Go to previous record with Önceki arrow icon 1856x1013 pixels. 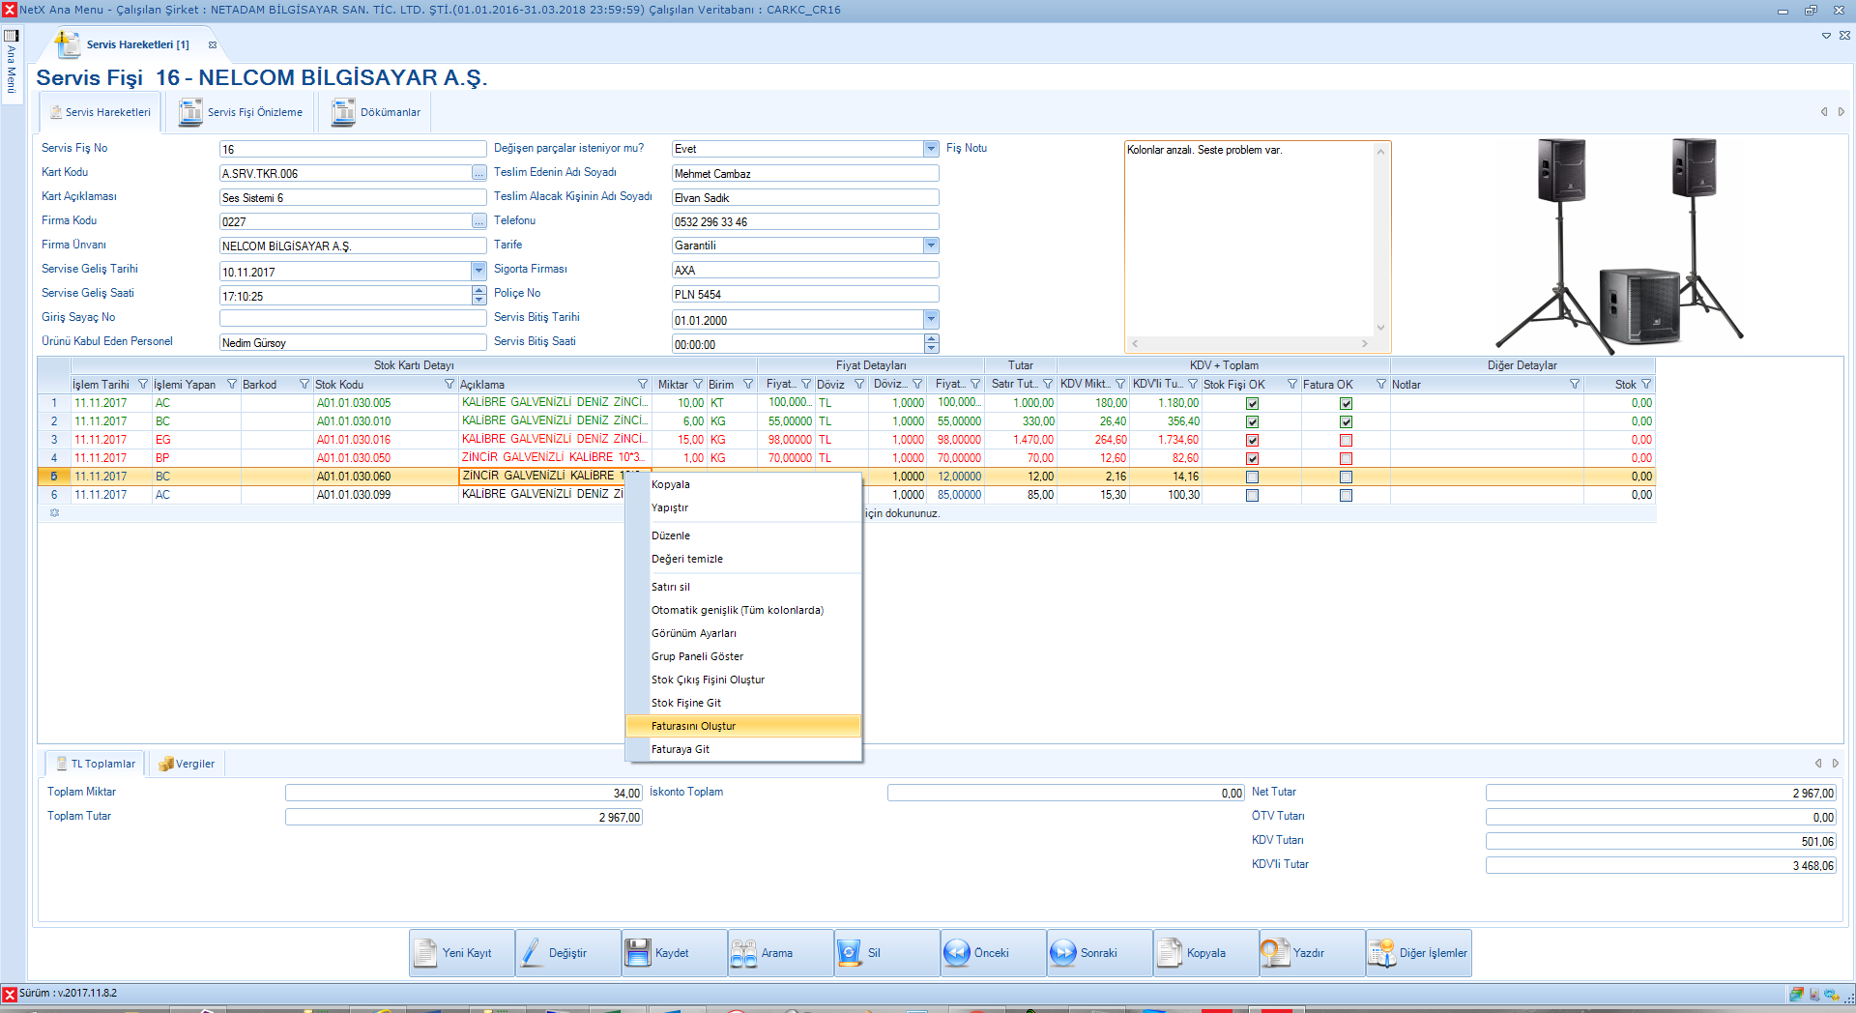pyautogui.click(x=956, y=953)
